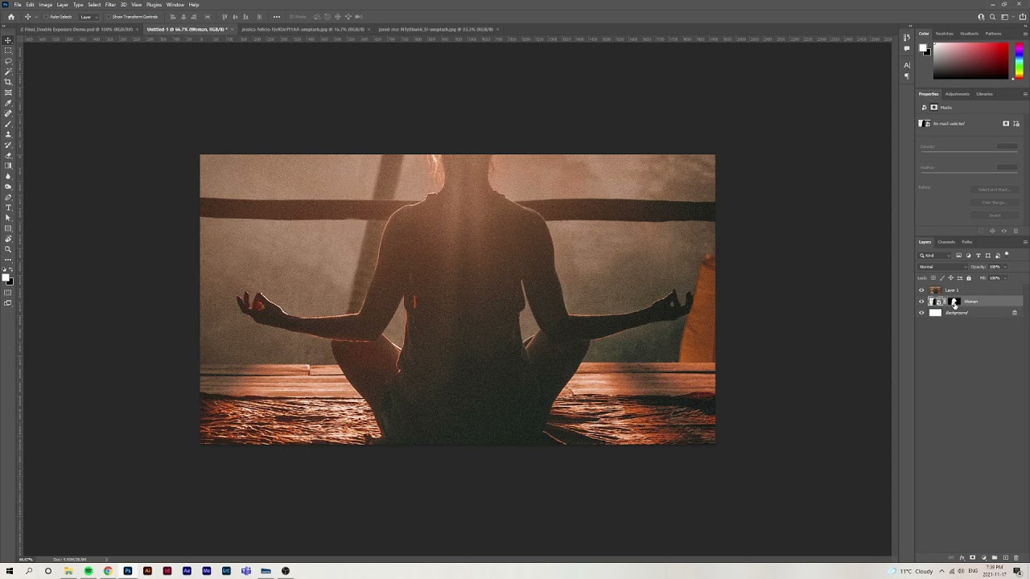Click foreground color swatch in toolbar
The image size is (1030, 579).
tap(6, 278)
